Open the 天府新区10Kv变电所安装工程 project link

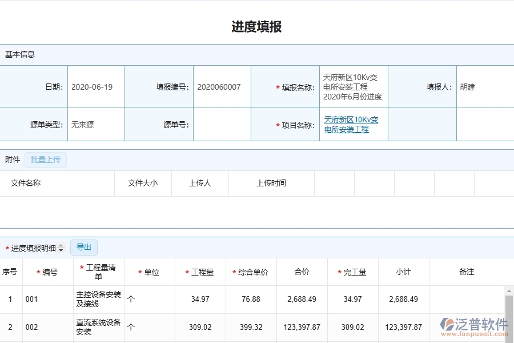pyautogui.click(x=352, y=124)
